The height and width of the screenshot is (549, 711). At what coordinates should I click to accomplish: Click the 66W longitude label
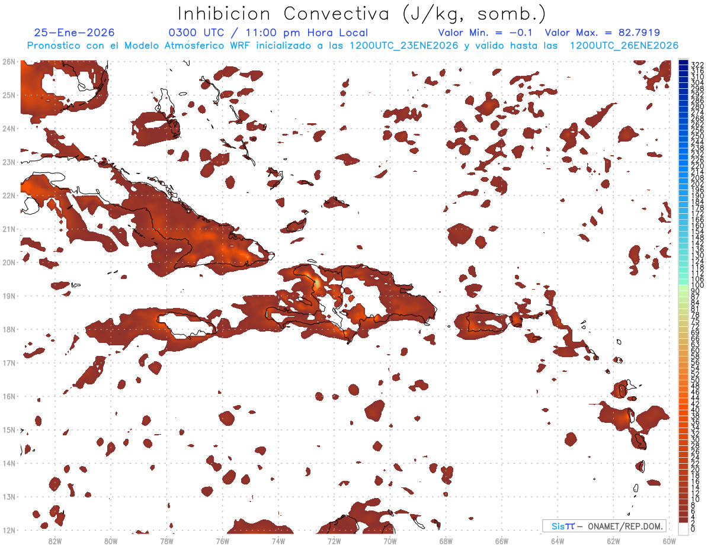502,541
